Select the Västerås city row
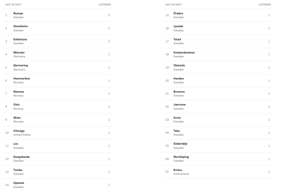The image size is (292, 191). point(218,68)
